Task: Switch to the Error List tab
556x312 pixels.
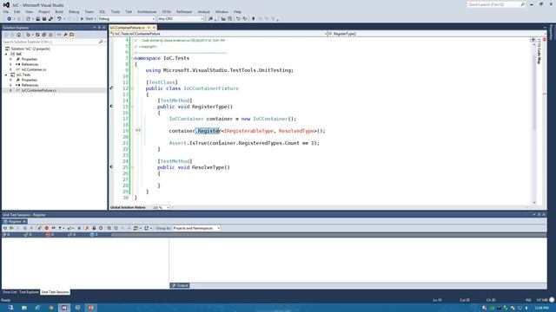Action: (10, 292)
